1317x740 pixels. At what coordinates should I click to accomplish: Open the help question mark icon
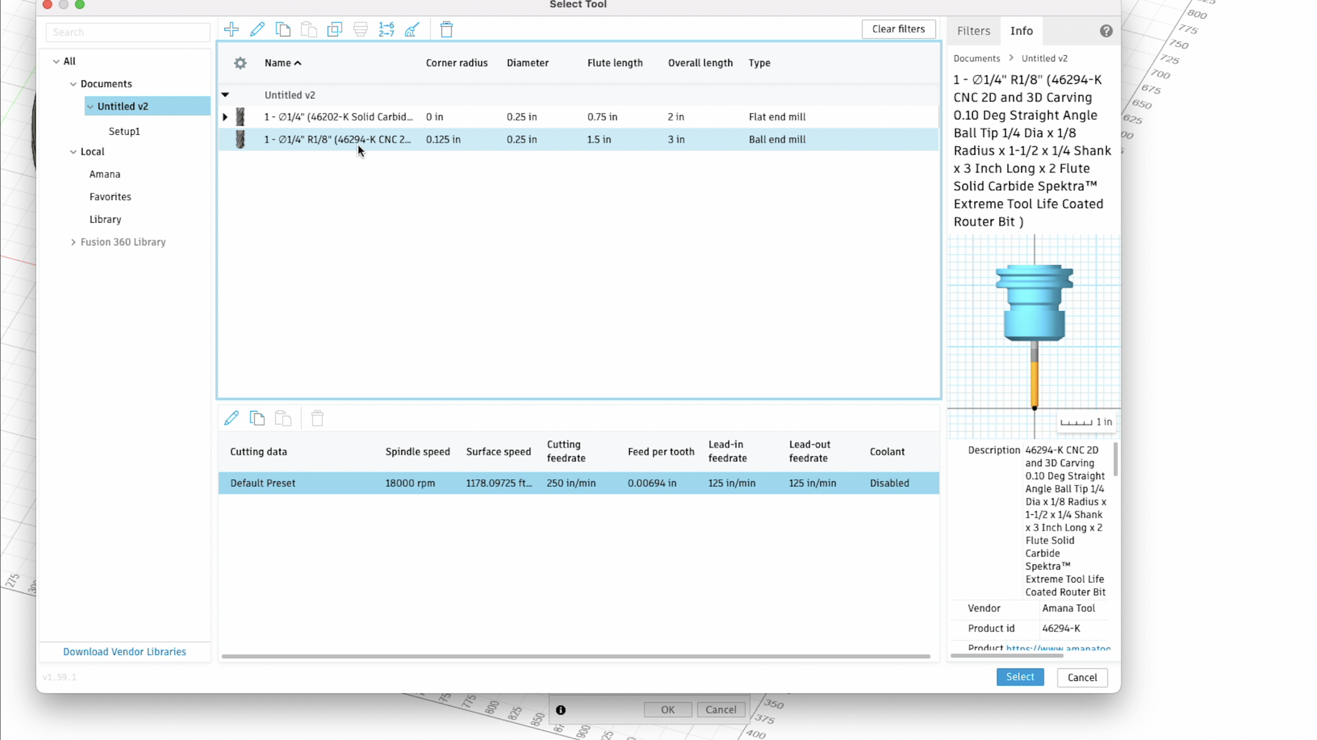(1106, 31)
